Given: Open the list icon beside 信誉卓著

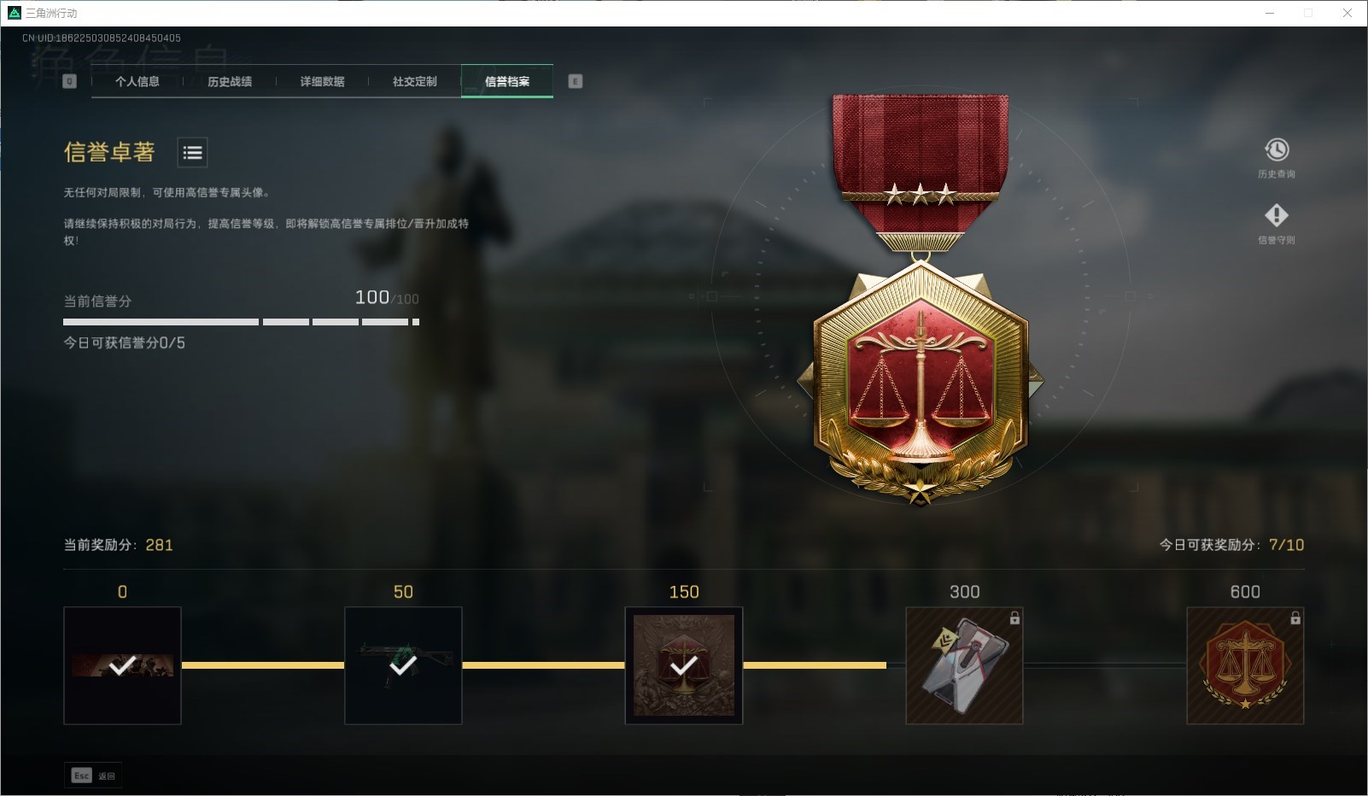Looking at the screenshot, I should click(192, 153).
